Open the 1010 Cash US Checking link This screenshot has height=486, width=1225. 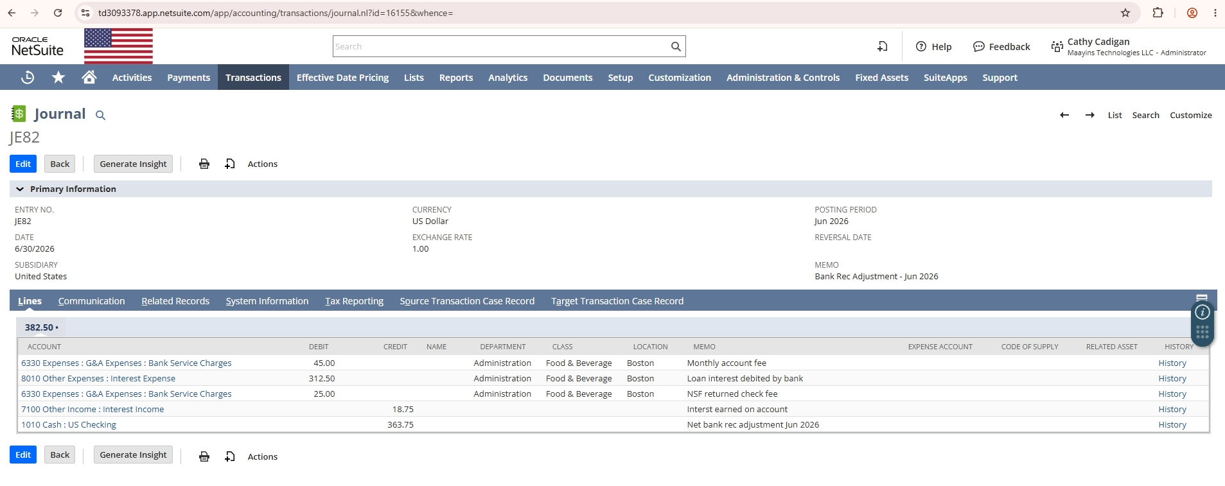[x=69, y=424]
